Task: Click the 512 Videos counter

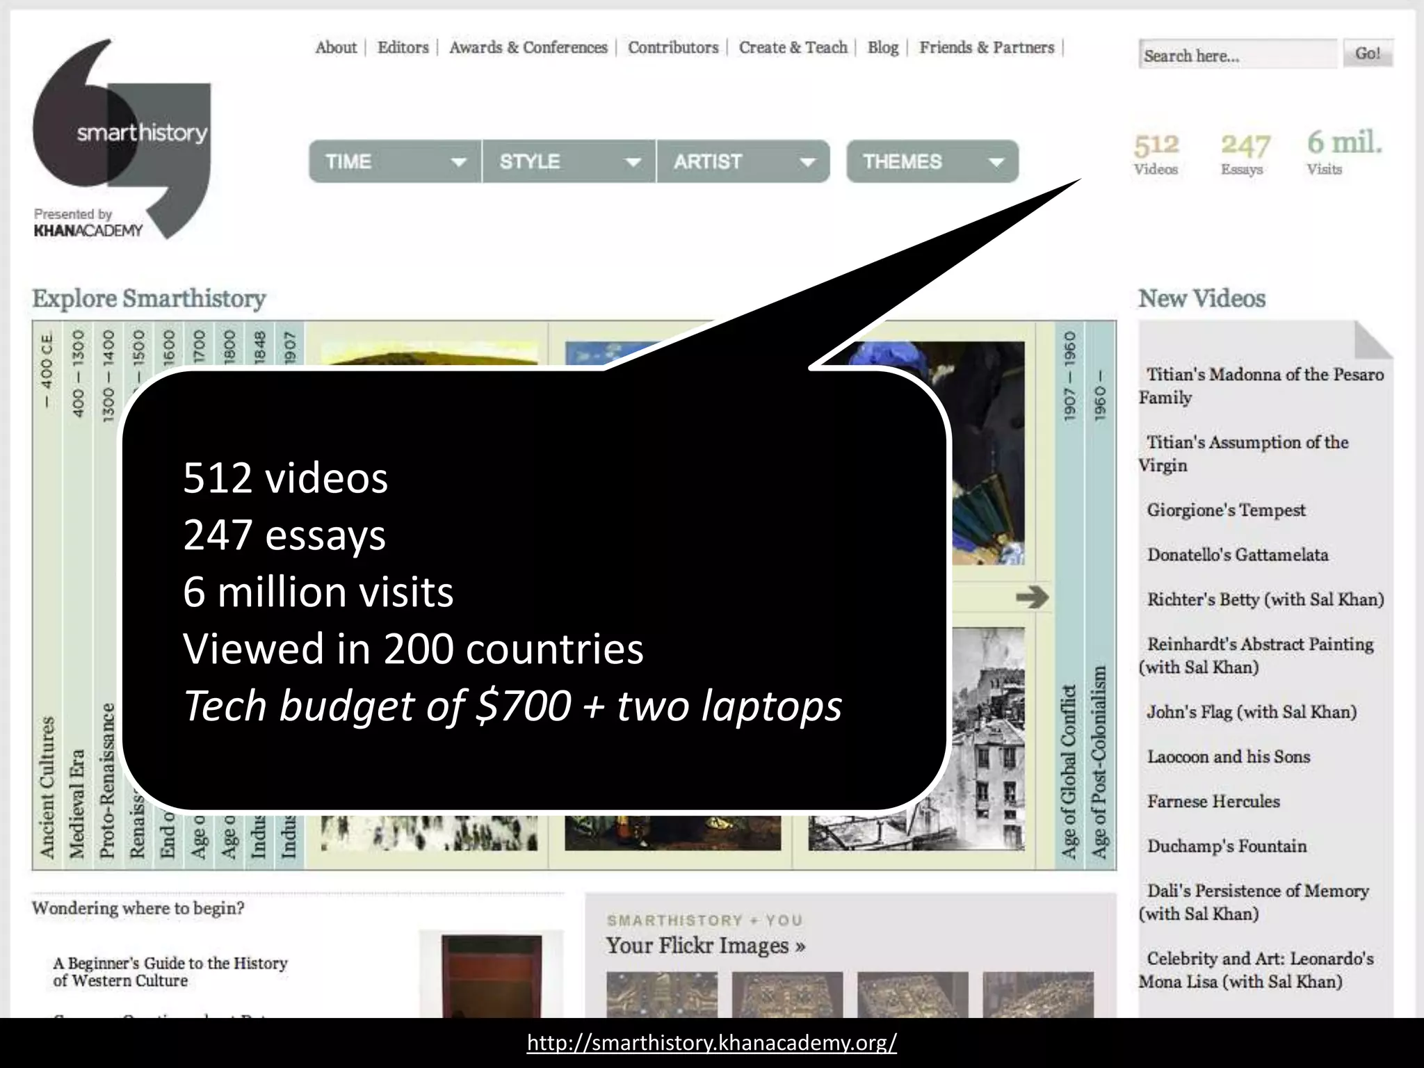Action: [x=1156, y=154]
